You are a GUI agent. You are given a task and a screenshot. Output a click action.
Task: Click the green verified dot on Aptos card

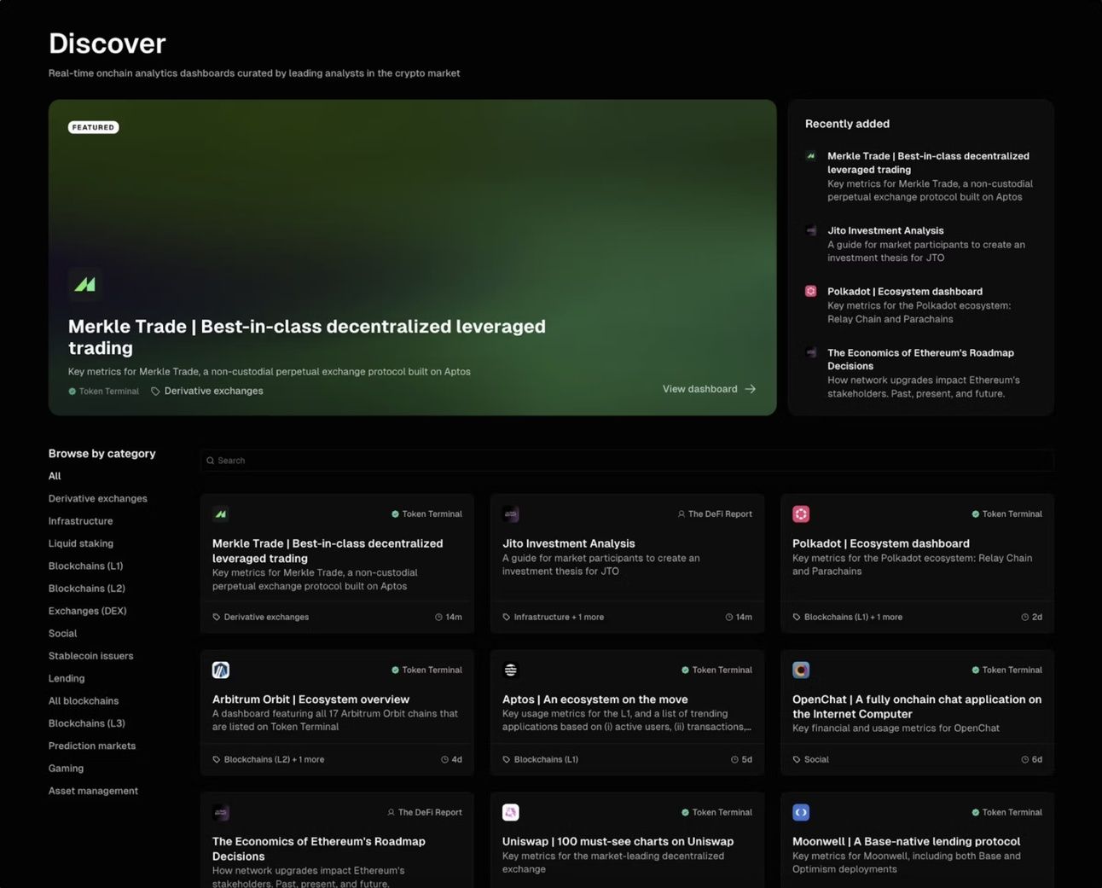685,670
